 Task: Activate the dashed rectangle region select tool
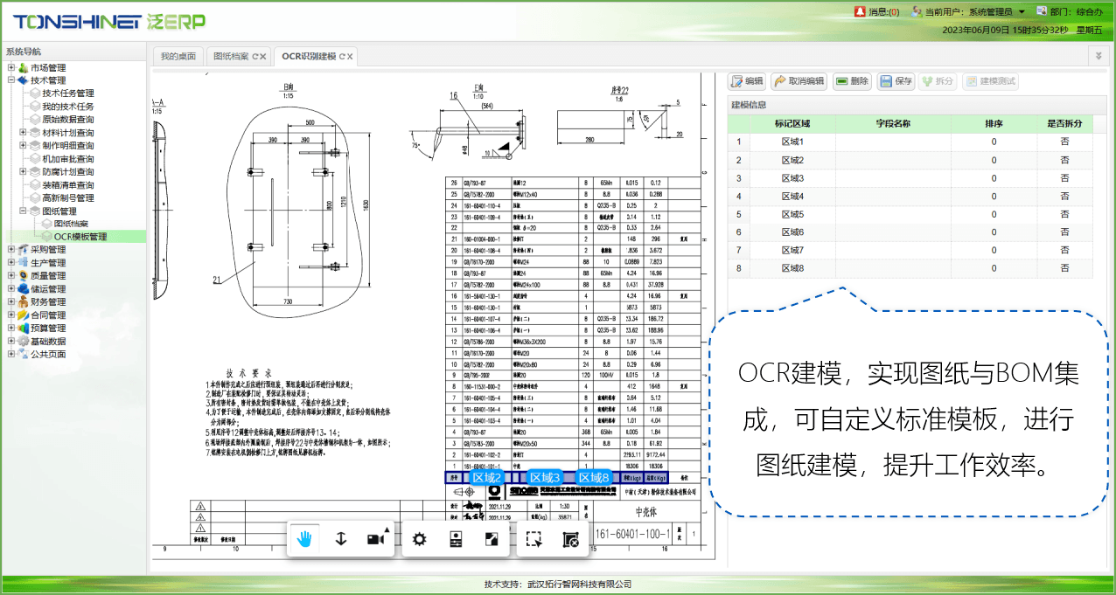pos(534,539)
